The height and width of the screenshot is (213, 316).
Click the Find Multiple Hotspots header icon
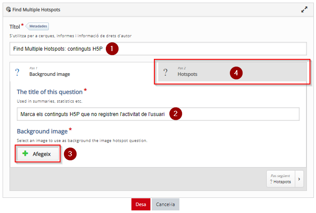[x=9, y=10]
